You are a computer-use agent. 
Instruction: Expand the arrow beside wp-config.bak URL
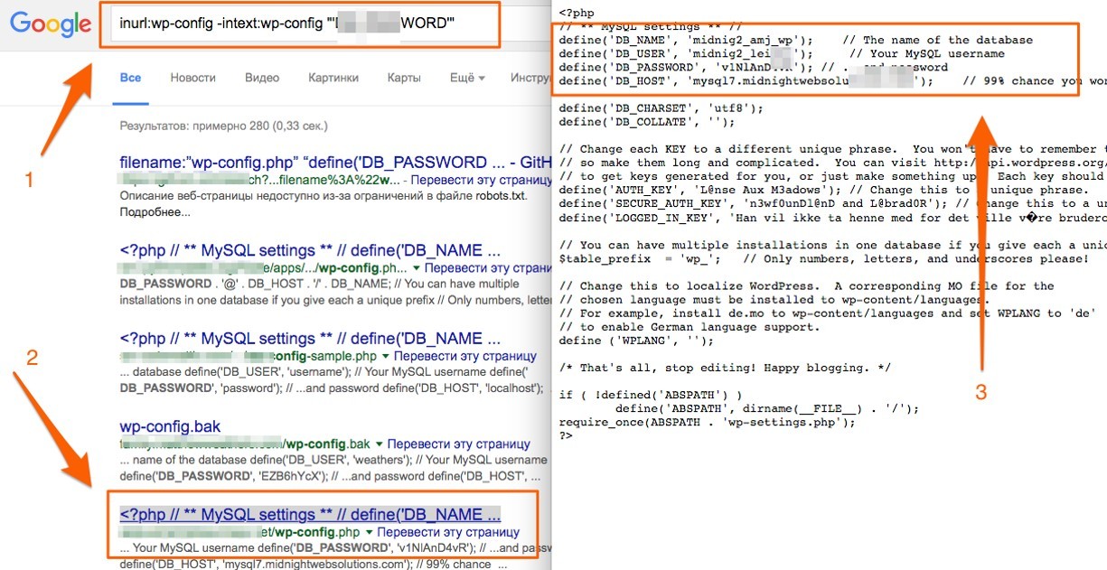pos(380,444)
